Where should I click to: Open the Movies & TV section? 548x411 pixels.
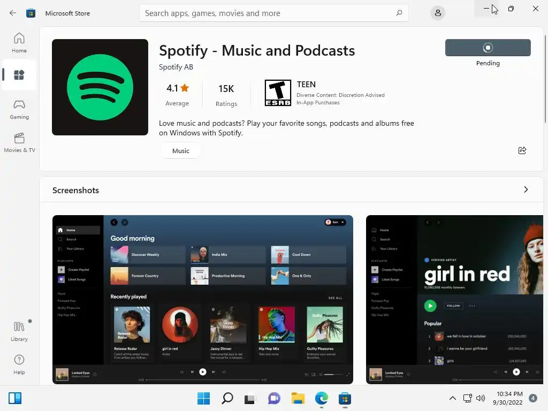[19, 142]
